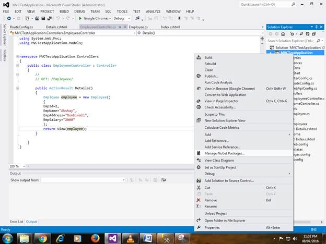Screen dimensions: 326x244
Task: Expand the Debug submenu in context menu
Action: [x=289, y=174]
